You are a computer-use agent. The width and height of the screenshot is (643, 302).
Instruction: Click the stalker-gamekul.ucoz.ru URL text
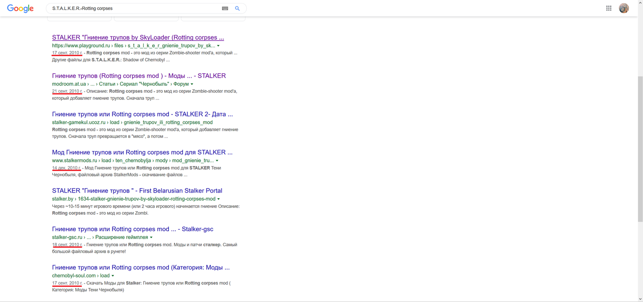pos(132,122)
